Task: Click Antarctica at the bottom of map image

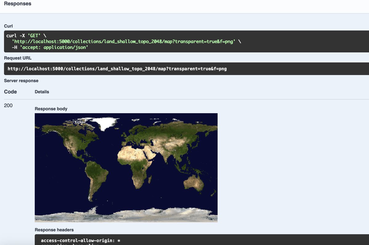Action: click(x=126, y=215)
